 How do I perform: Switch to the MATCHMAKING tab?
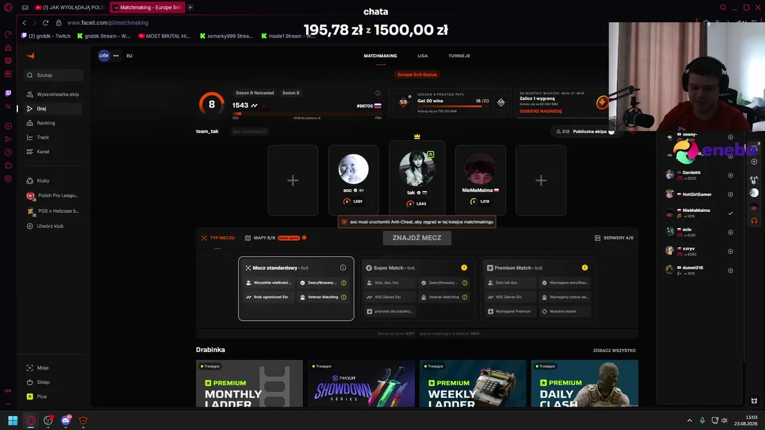[x=380, y=56]
